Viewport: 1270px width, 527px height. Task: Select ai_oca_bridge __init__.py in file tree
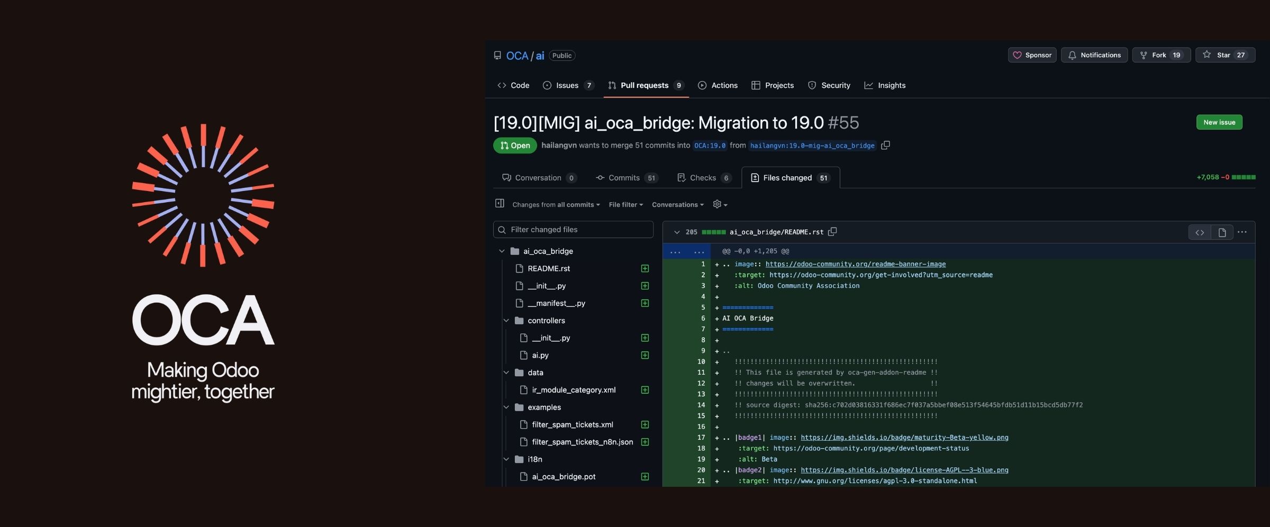(x=547, y=286)
